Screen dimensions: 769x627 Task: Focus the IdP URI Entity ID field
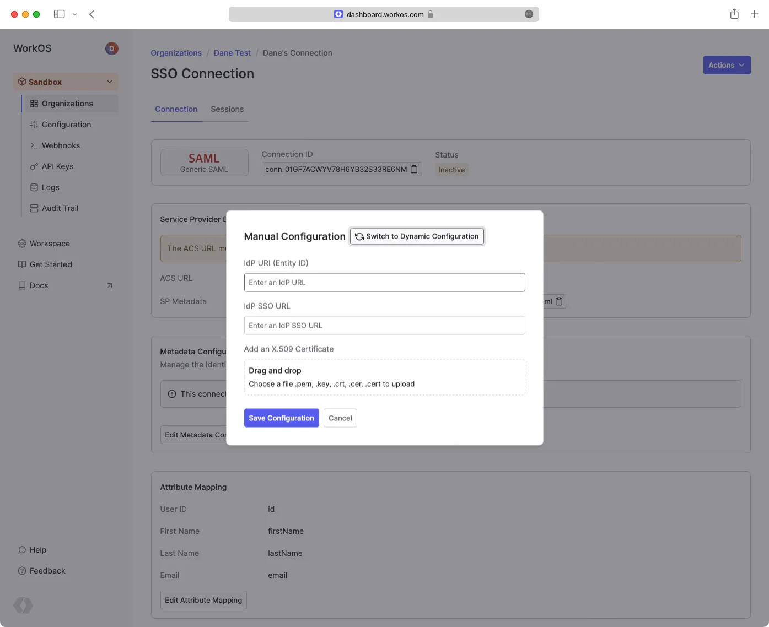click(x=385, y=283)
